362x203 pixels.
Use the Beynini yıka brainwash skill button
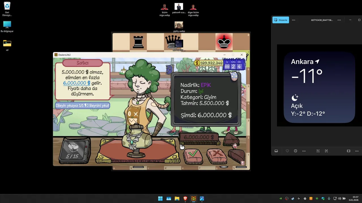(82, 105)
